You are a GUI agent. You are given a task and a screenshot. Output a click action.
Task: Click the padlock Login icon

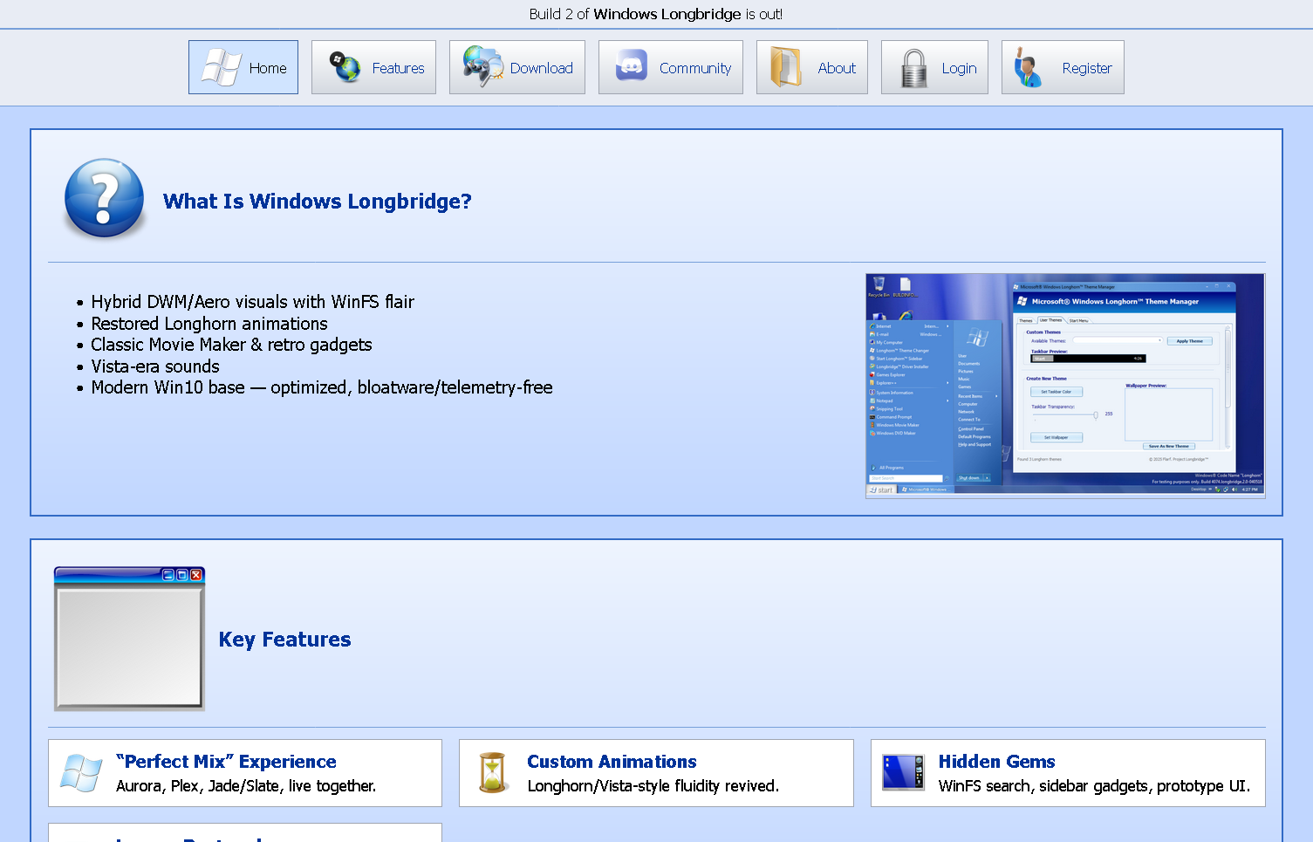pyautogui.click(x=913, y=67)
